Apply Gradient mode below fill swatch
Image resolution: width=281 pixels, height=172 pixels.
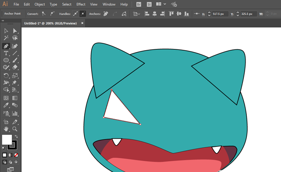(10, 155)
